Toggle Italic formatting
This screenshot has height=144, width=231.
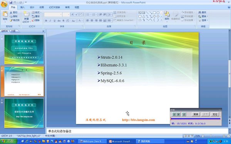pyautogui.click(x=50, y=21)
